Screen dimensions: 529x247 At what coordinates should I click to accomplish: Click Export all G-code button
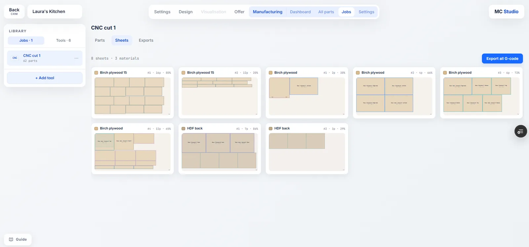[502, 59]
